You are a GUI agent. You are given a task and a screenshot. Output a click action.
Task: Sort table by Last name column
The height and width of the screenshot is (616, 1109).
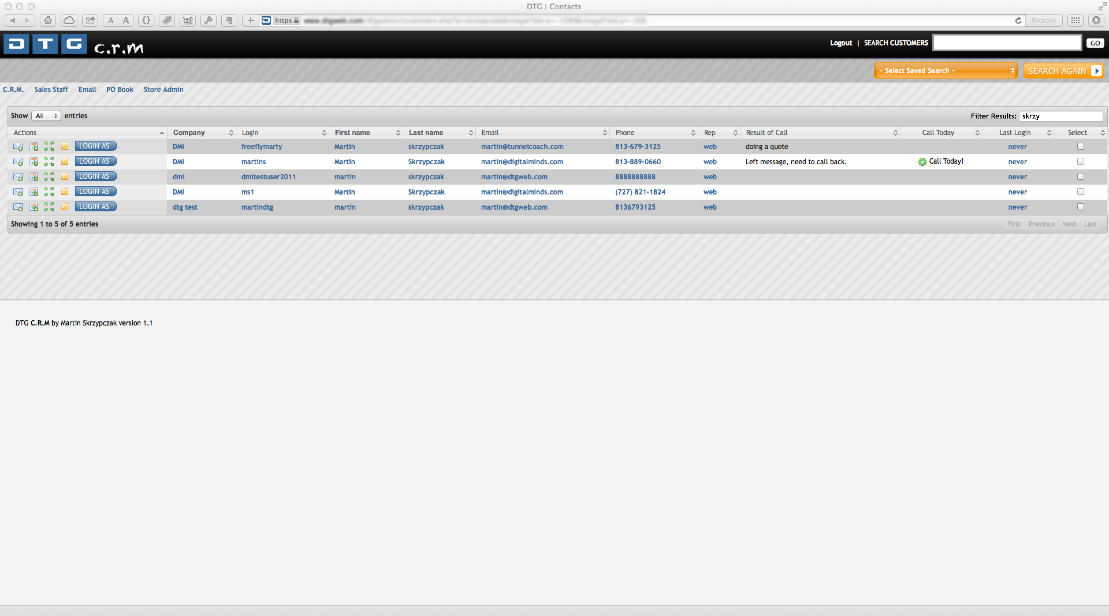[440, 133]
